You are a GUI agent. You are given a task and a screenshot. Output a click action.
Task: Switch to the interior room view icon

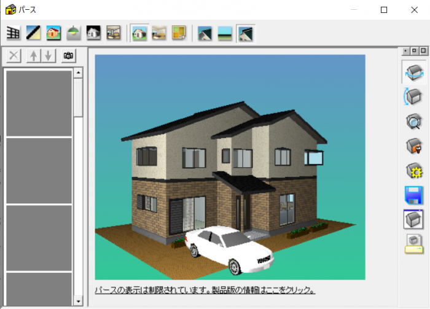click(159, 33)
